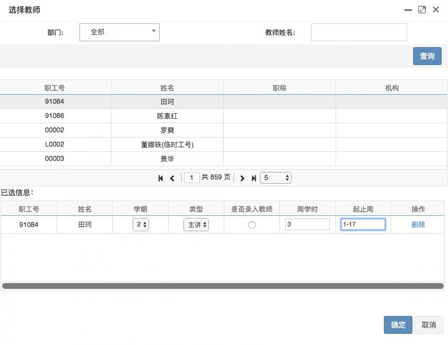Toggle 是否录入教师 radio for 田珂
448x345 pixels.
coord(252,225)
